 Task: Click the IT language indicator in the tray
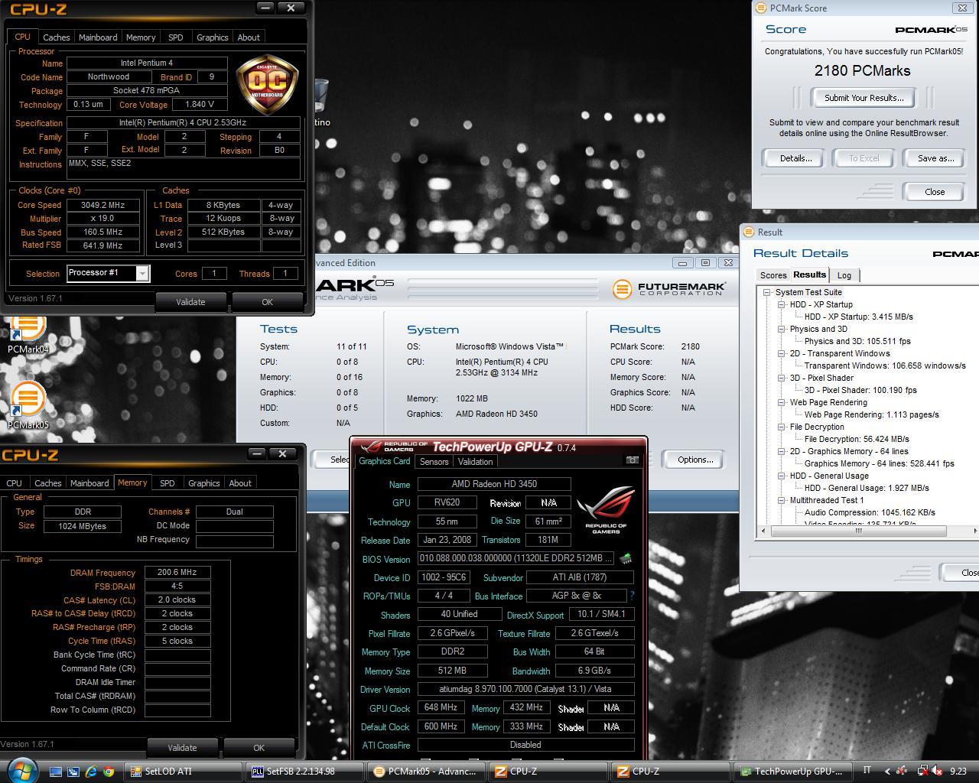867,771
